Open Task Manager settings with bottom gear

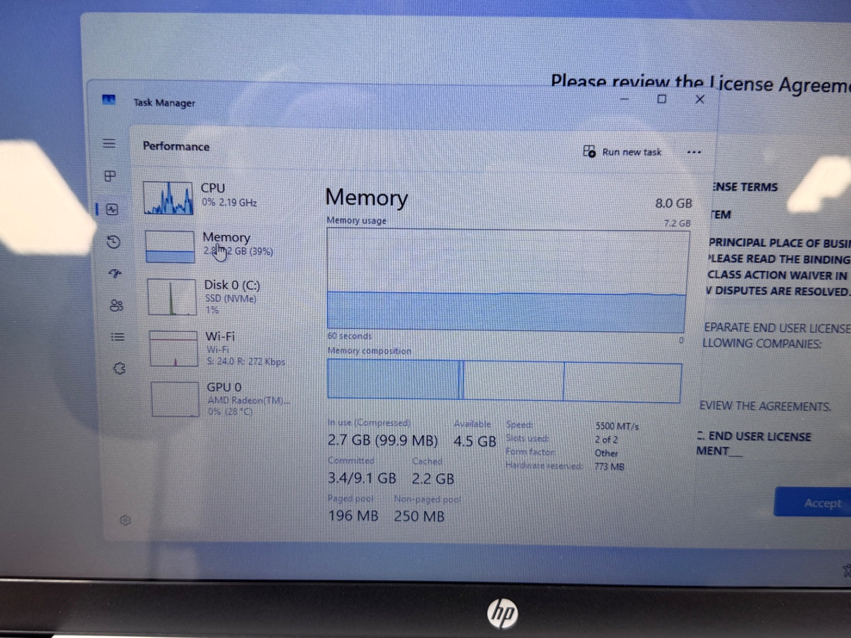point(125,520)
